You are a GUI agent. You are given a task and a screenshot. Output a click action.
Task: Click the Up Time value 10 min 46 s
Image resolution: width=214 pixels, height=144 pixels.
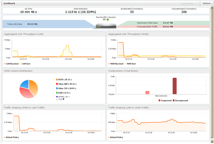tap(28, 12)
